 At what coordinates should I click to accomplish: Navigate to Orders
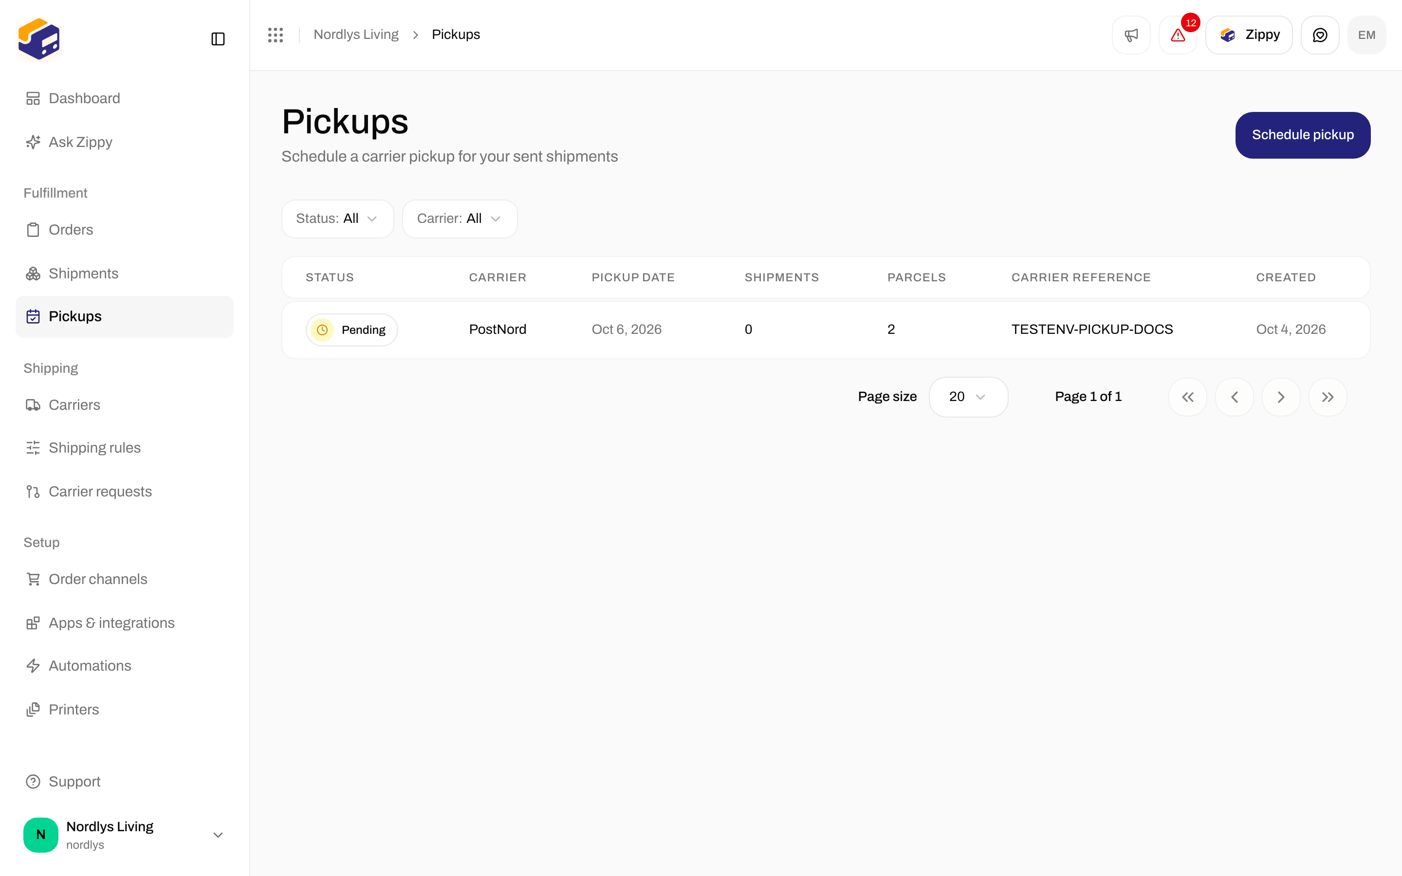point(125,230)
